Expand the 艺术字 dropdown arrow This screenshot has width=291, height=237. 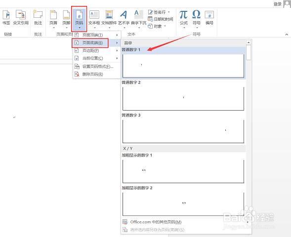(124, 28)
